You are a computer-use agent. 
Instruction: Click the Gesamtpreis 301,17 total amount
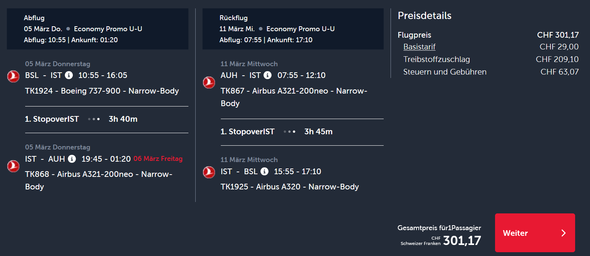(462, 240)
